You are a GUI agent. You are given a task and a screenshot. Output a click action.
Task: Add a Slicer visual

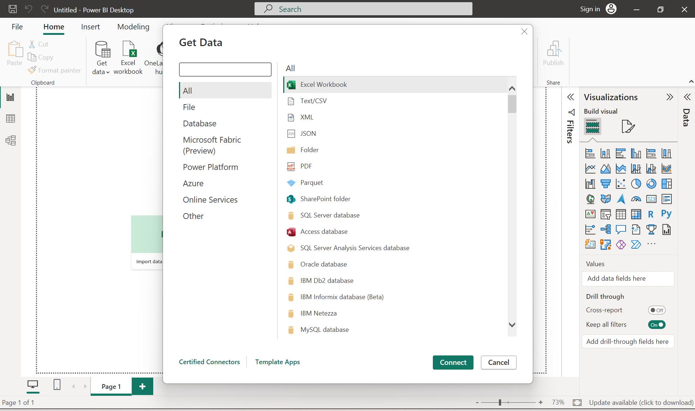(606, 214)
